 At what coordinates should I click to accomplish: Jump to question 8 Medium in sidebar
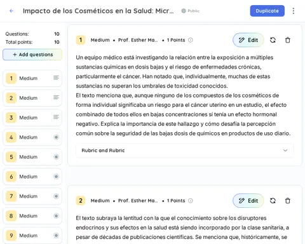[32, 216]
